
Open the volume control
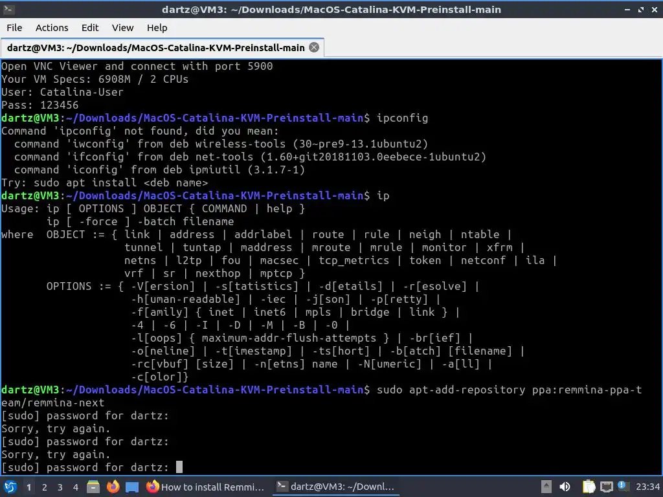565,487
